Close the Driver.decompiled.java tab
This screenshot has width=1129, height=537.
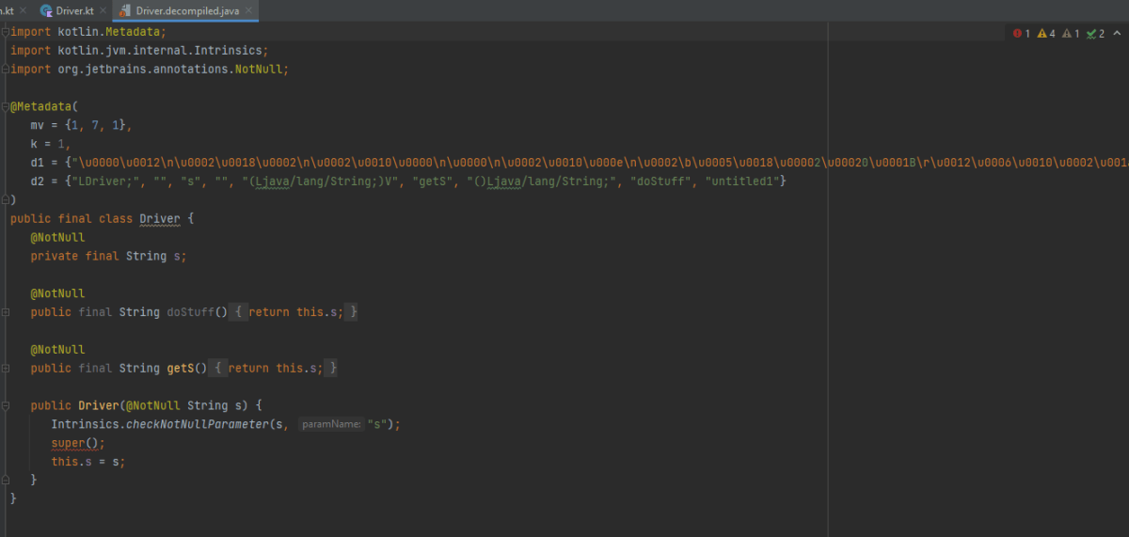[x=249, y=10]
